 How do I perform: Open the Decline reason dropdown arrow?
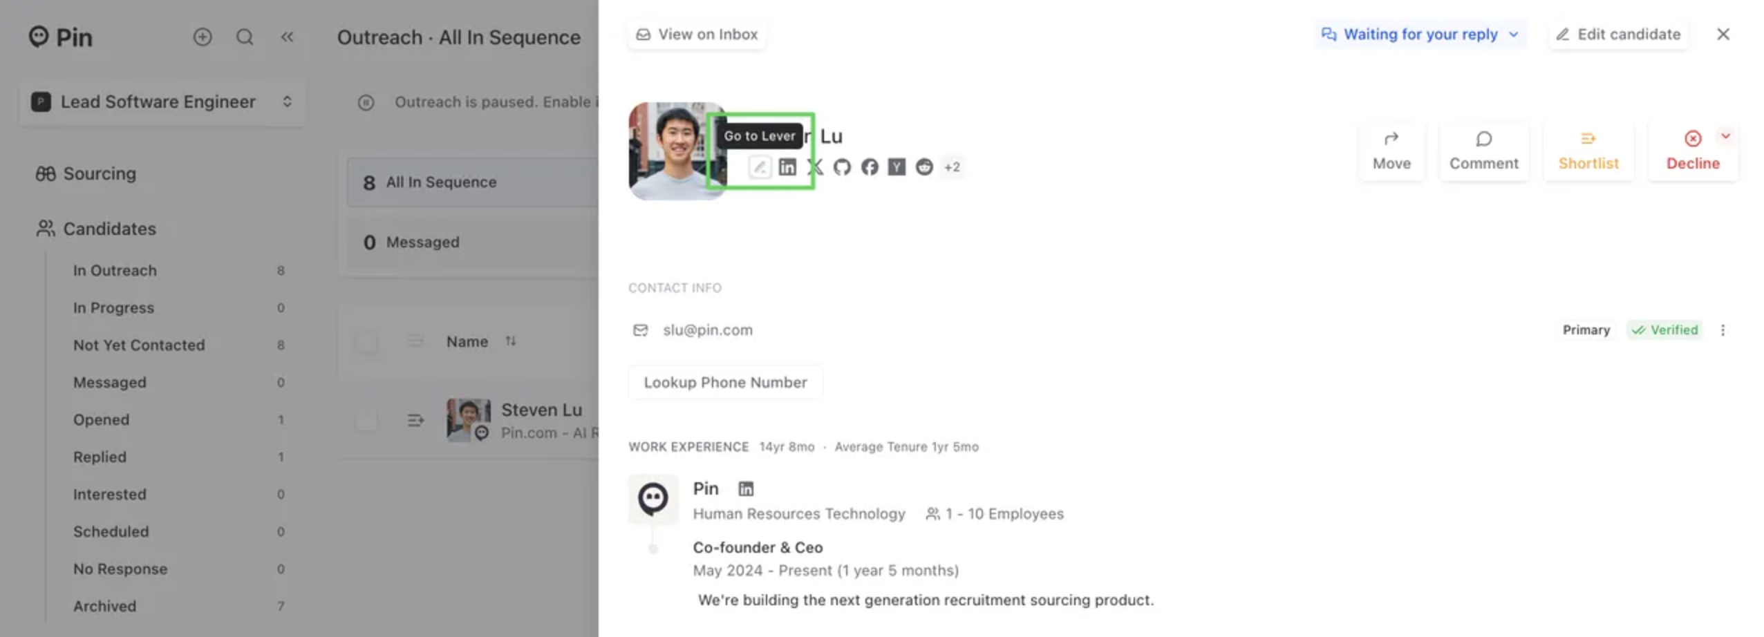click(1725, 136)
